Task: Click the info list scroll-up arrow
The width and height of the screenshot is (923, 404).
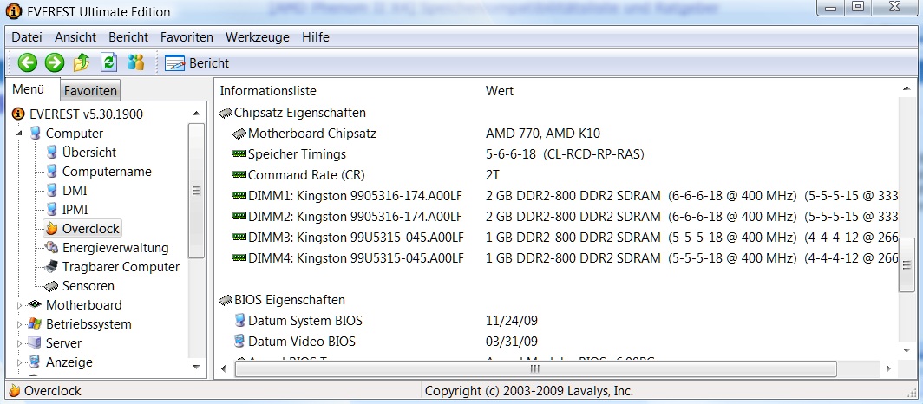Action: point(907,88)
